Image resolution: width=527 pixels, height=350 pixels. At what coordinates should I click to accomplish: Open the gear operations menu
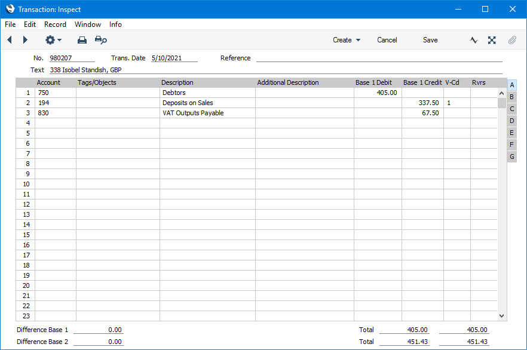click(53, 40)
